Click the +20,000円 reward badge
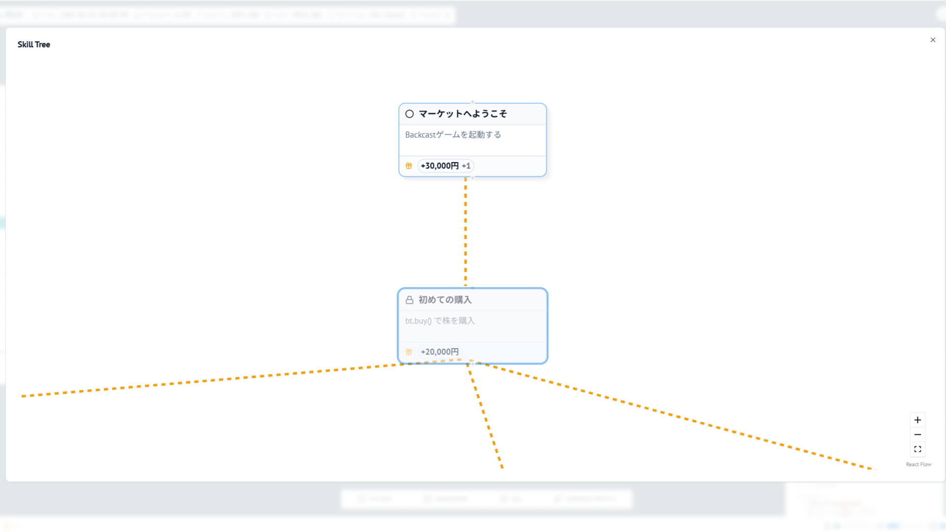This screenshot has width=946, height=532. click(439, 352)
